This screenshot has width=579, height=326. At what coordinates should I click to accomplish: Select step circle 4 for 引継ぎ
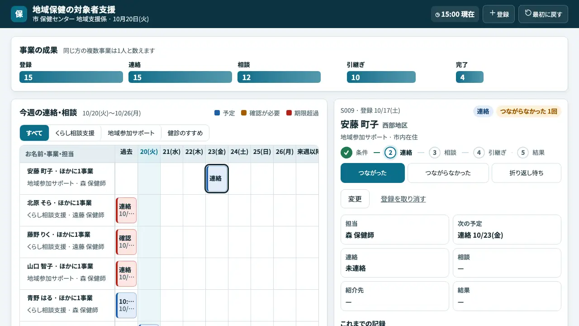click(479, 153)
